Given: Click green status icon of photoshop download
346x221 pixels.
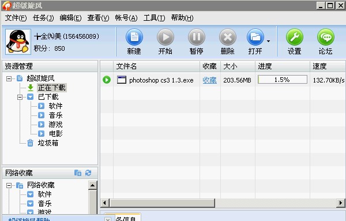Looking at the screenshot, I should tap(107, 80).
